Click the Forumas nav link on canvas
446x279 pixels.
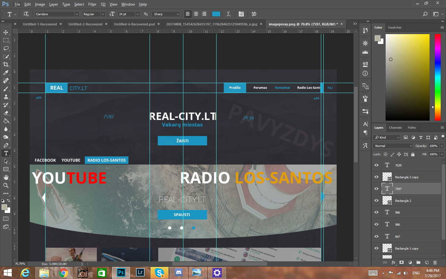click(260, 88)
